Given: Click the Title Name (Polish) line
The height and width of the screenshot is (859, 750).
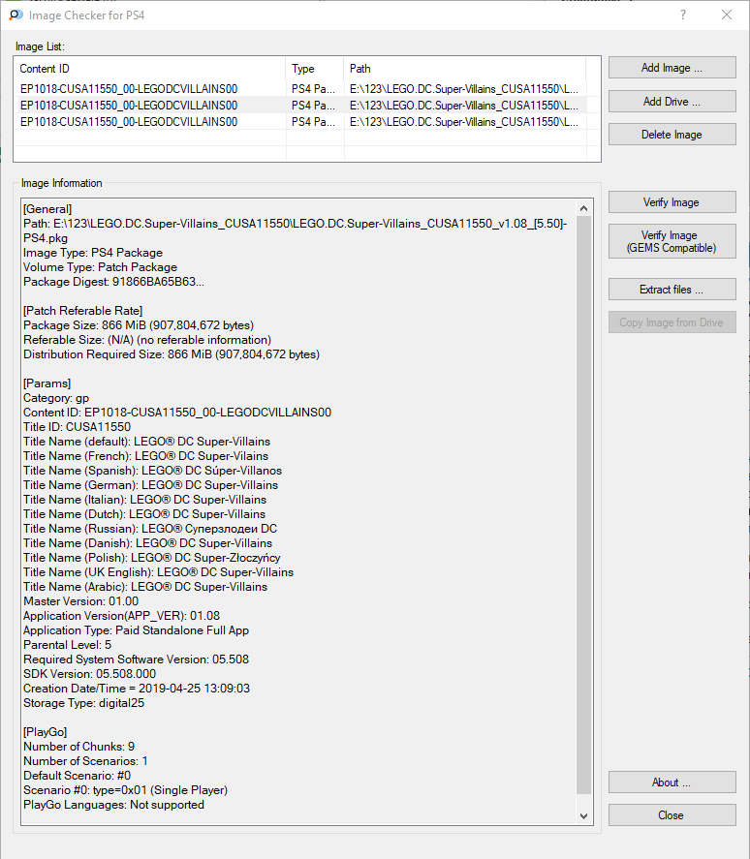Looking at the screenshot, I should click(152, 558).
